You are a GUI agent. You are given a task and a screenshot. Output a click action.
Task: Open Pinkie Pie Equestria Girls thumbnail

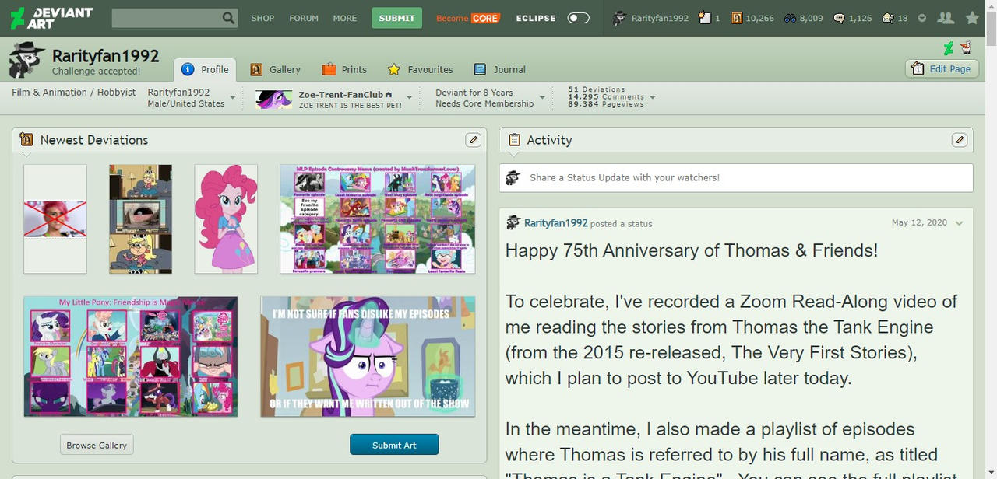click(226, 219)
